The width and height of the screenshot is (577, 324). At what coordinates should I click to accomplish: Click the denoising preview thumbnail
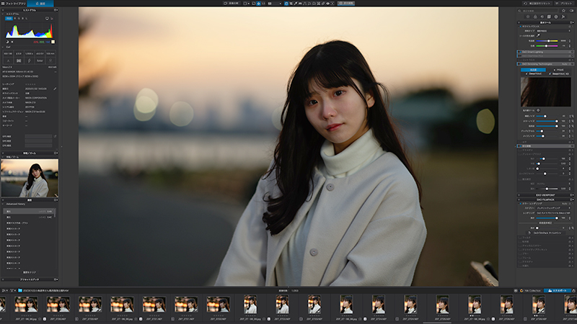[546, 91]
